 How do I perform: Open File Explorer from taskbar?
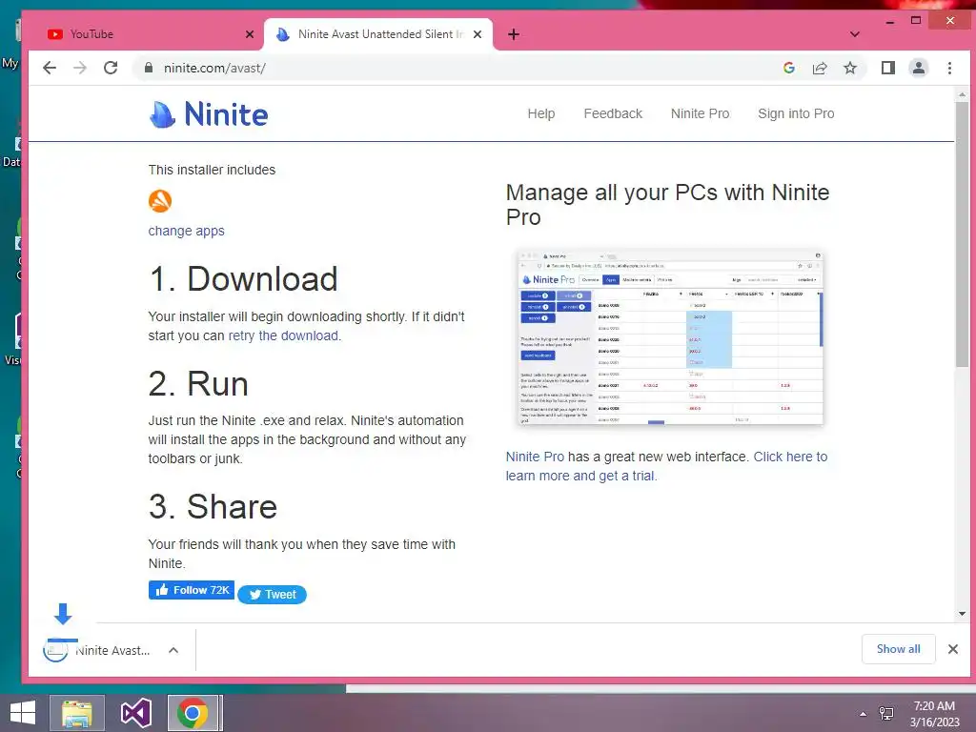(x=77, y=713)
